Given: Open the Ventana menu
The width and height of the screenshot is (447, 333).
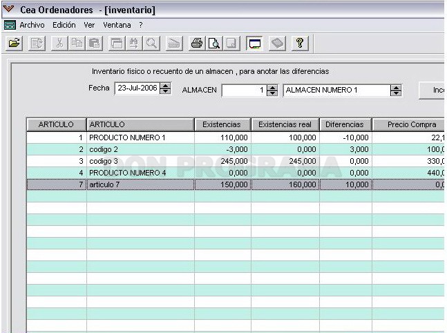Looking at the screenshot, I should 117,25.
